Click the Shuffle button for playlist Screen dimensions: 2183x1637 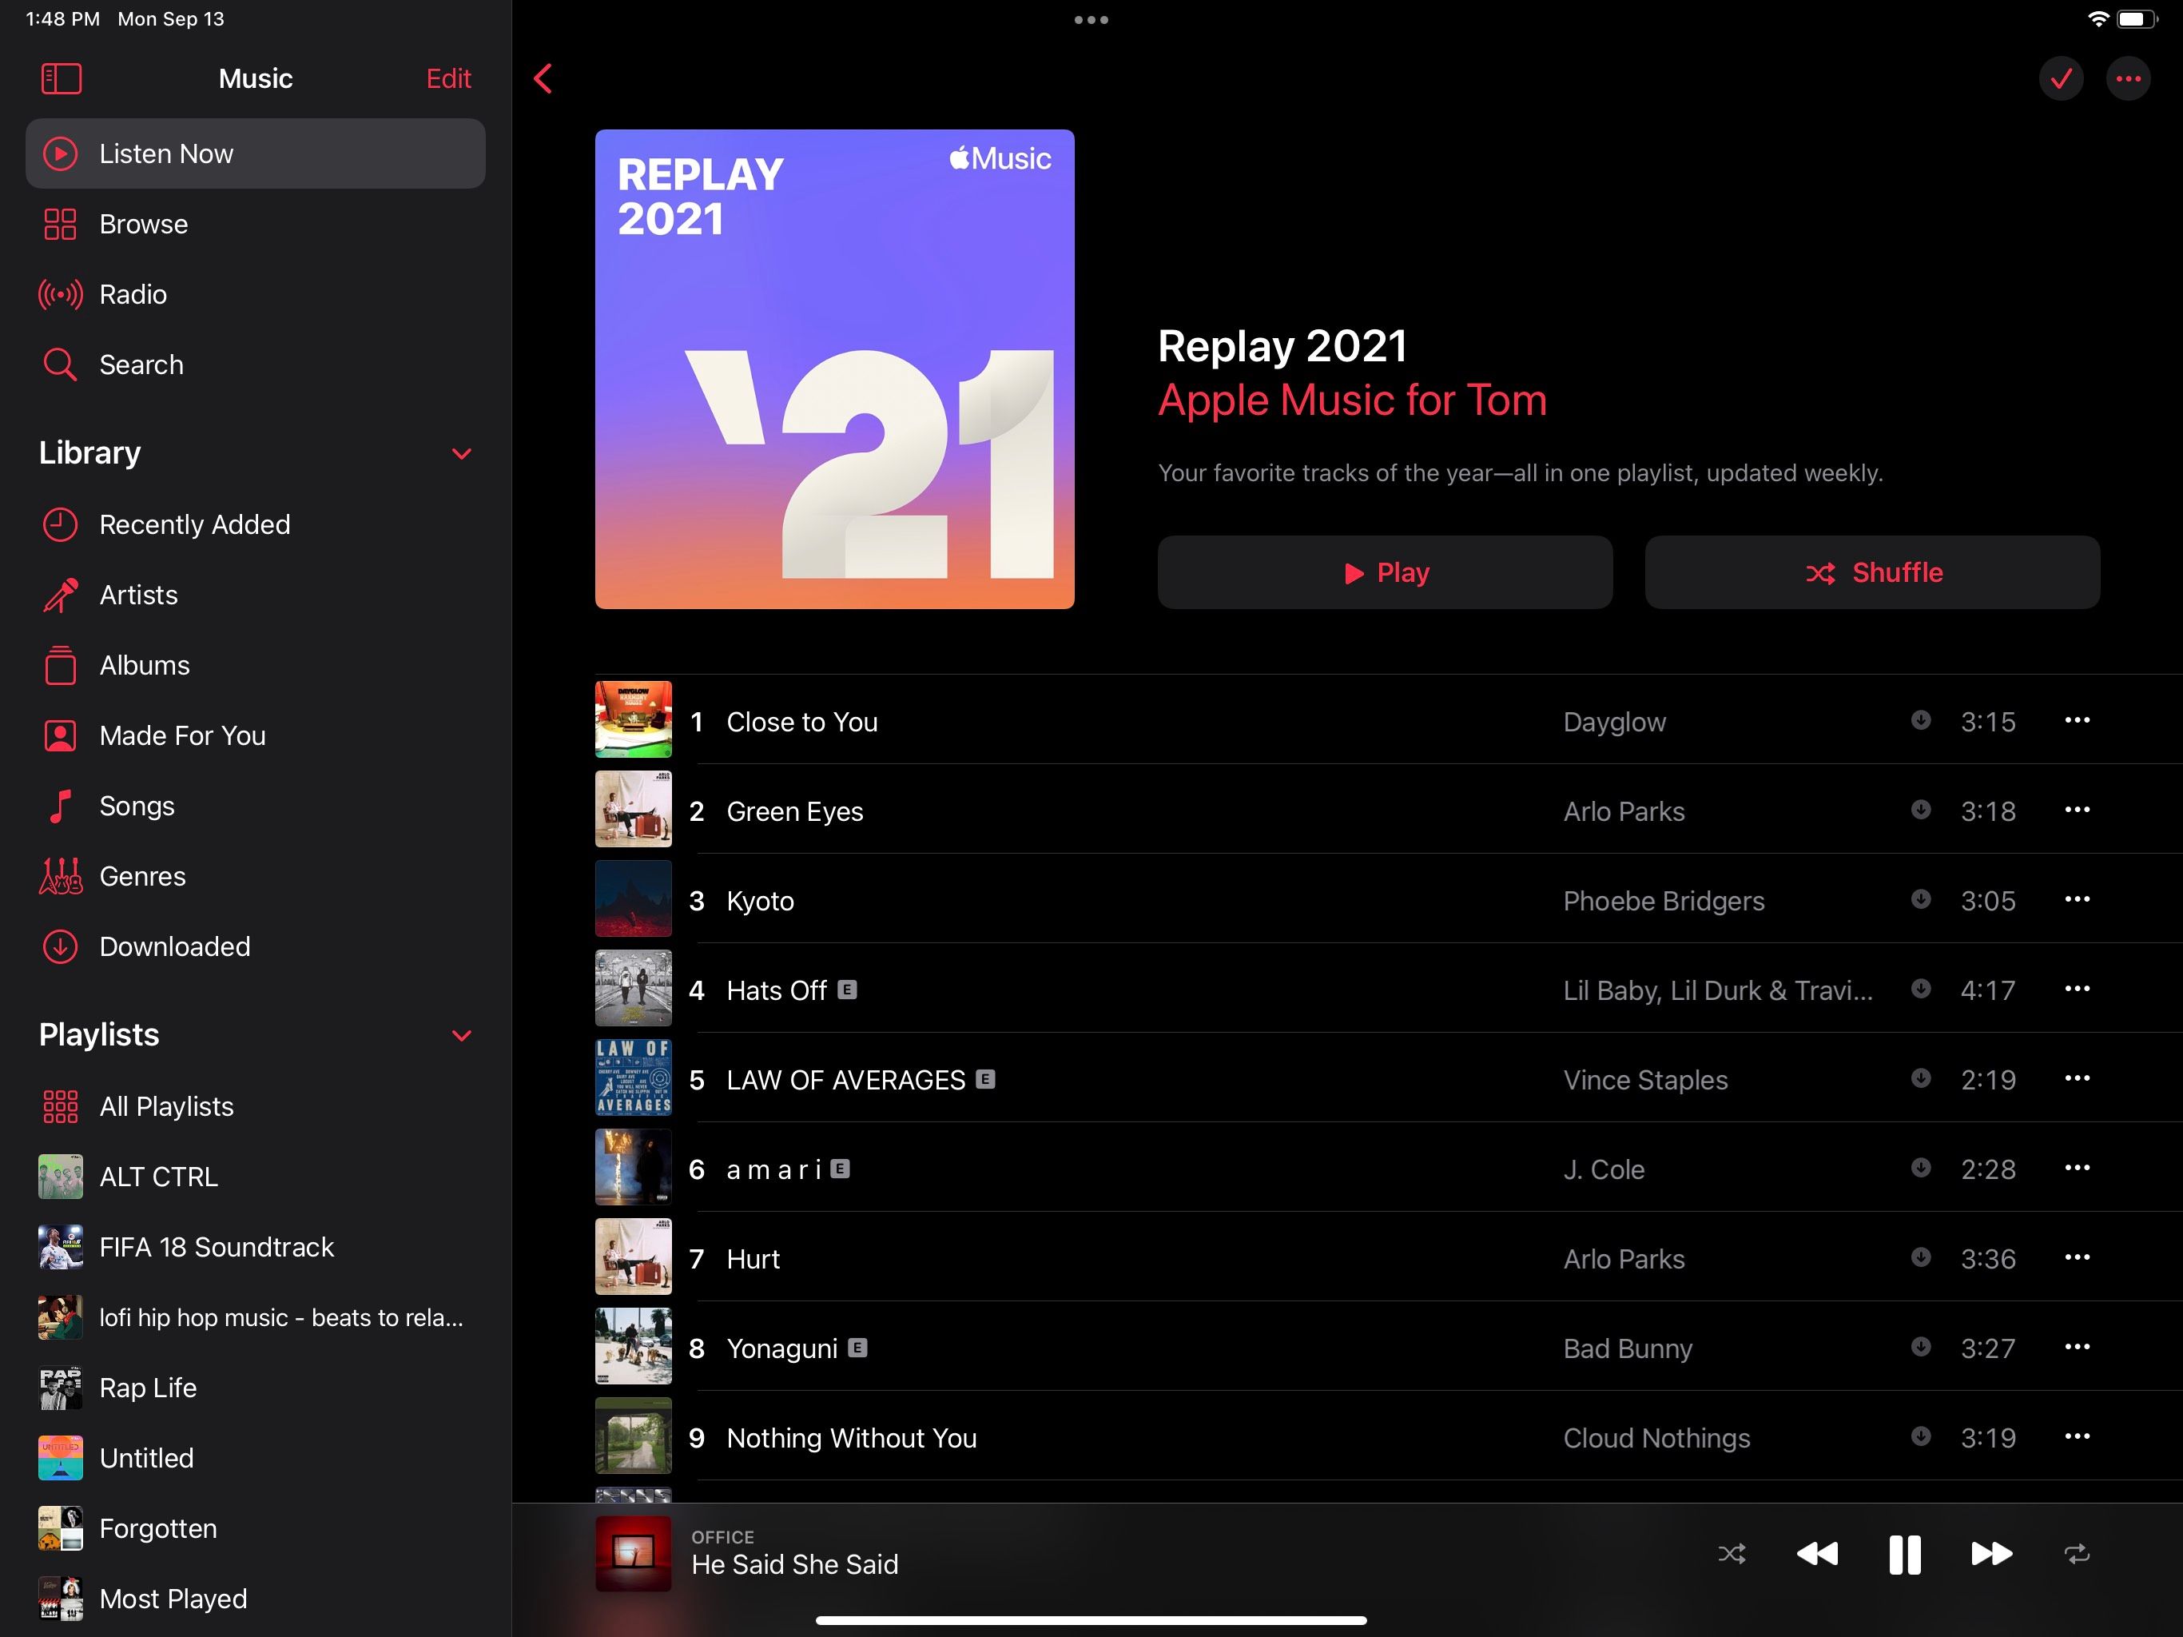coord(1874,571)
